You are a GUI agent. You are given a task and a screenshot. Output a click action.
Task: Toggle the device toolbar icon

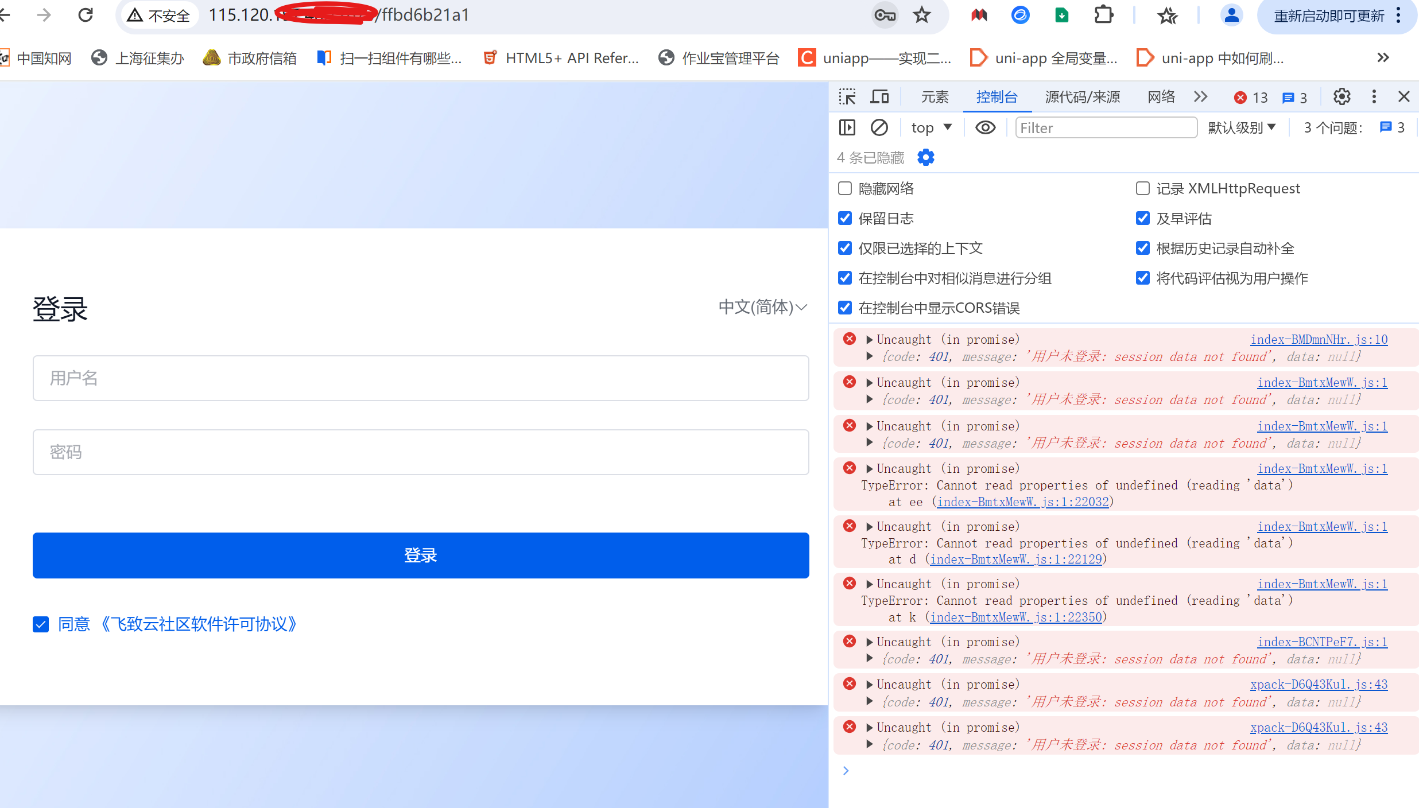[x=879, y=96]
